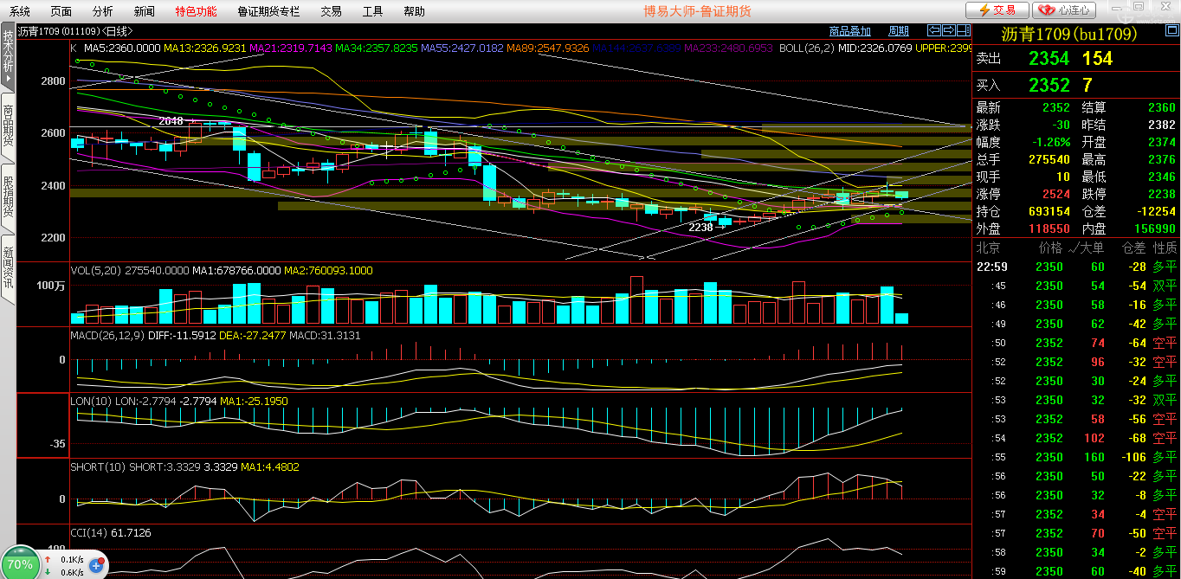Open the 鲁证期货专栏 menu

tap(268, 11)
